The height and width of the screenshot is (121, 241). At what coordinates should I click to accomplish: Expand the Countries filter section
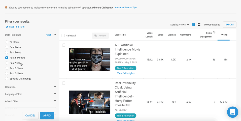tap(55, 87)
